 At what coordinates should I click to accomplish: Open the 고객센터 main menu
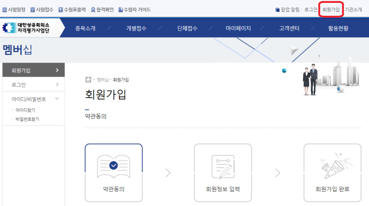(289, 29)
